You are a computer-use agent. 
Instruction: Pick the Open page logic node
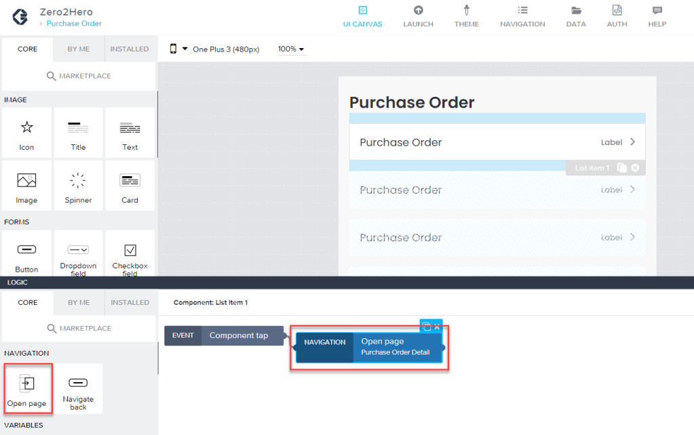click(x=27, y=390)
